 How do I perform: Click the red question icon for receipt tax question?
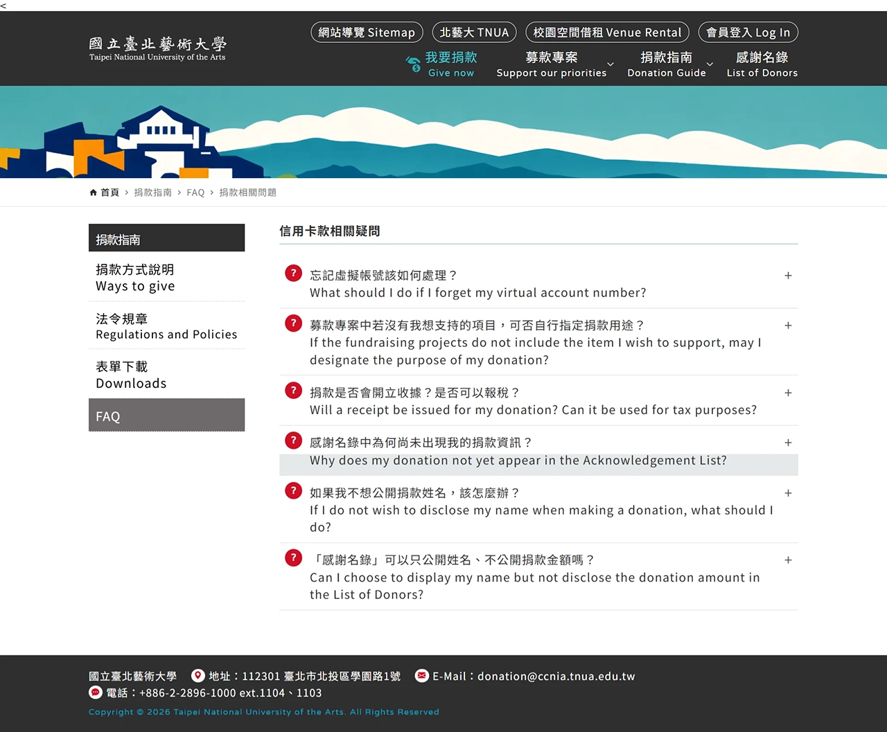pos(293,390)
